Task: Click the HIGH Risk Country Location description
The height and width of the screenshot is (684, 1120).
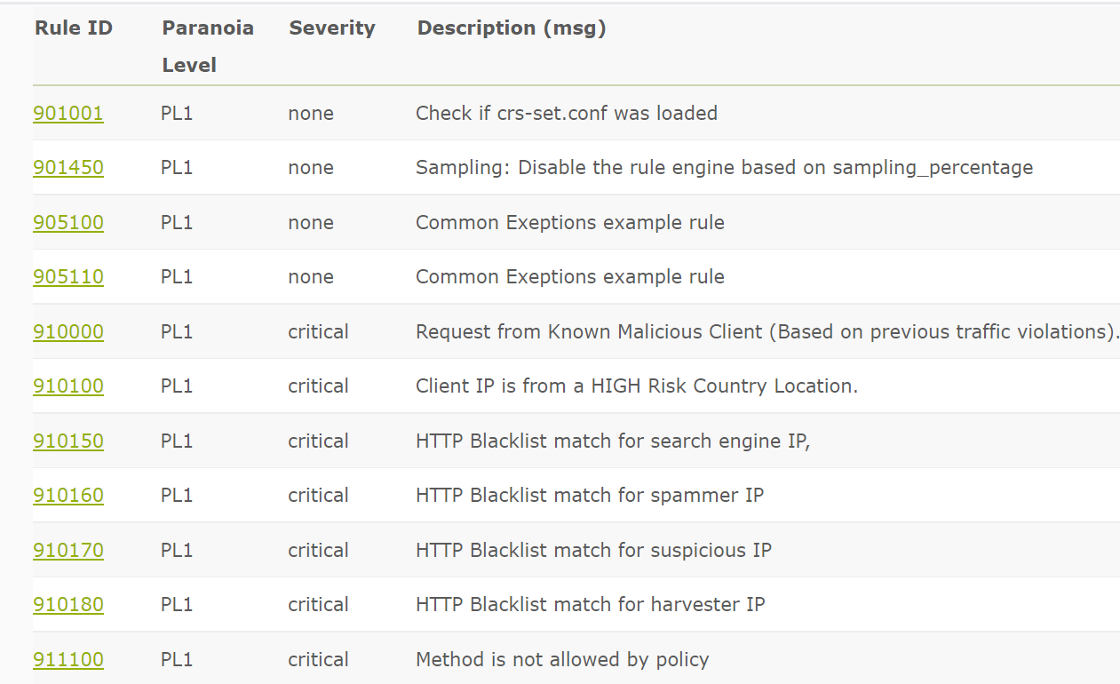Action: (x=637, y=386)
